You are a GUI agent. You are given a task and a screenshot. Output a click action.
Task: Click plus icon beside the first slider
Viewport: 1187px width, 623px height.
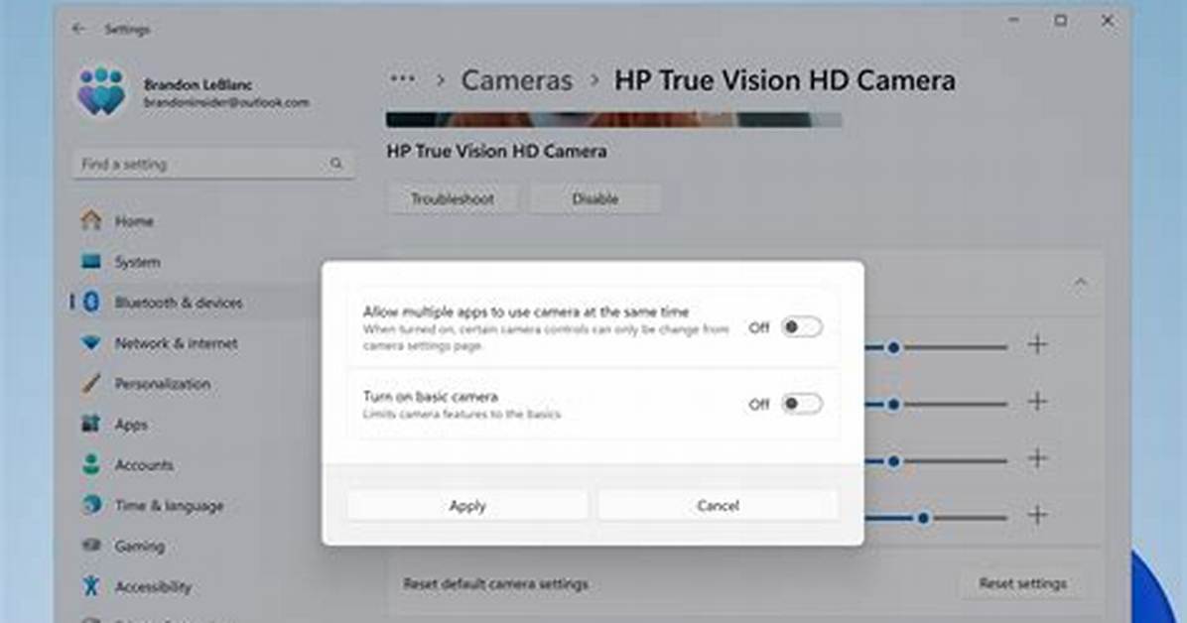(1038, 344)
